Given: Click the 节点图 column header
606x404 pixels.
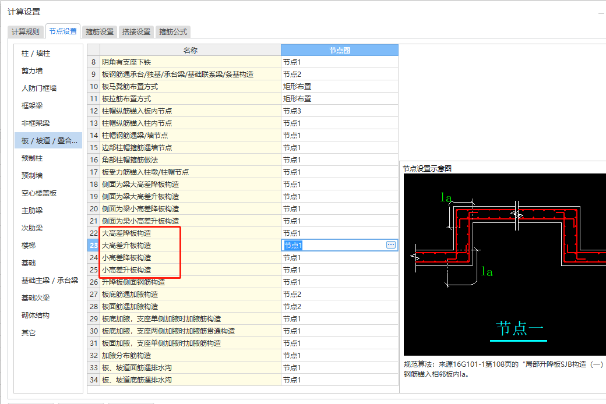Looking at the screenshot, I should tap(340, 50).
